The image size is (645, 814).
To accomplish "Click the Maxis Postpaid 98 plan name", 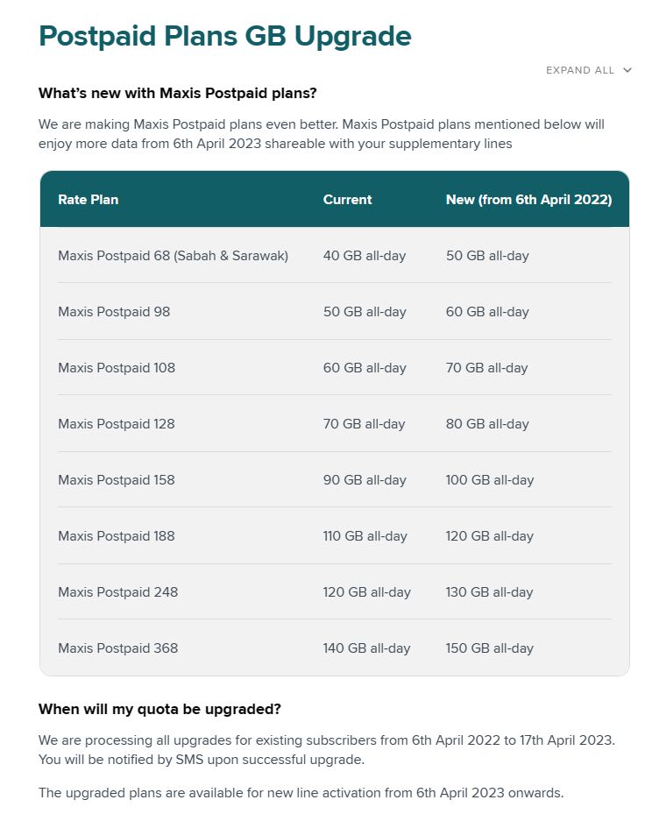I will pos(114,312).
